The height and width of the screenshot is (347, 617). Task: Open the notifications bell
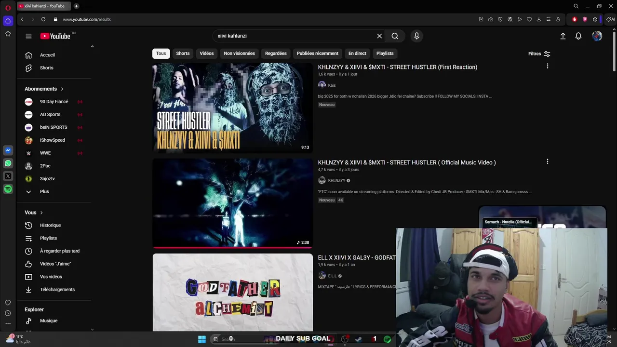point(578,36)
